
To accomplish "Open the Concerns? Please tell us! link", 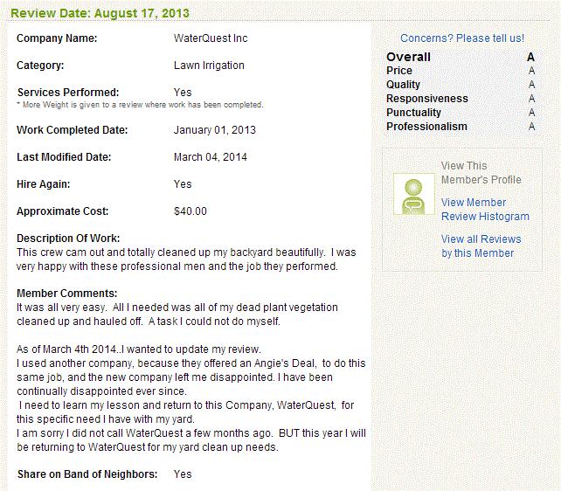I will 462,38.
